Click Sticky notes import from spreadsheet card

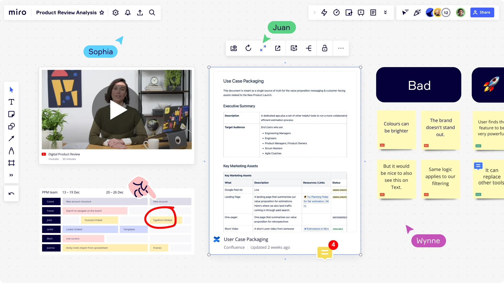pyautogui.click(x=105, y=248)
